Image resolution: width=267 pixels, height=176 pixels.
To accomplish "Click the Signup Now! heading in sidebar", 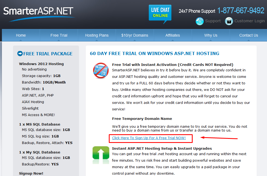I will [x=31, y=174].
